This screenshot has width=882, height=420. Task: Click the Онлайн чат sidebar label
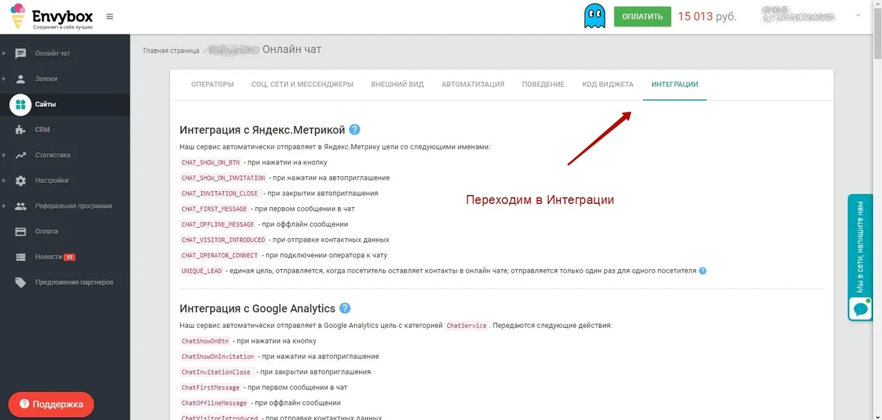(53, 54)
